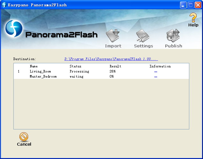
Task: Click the Status column header
Action: pos(75,66)
